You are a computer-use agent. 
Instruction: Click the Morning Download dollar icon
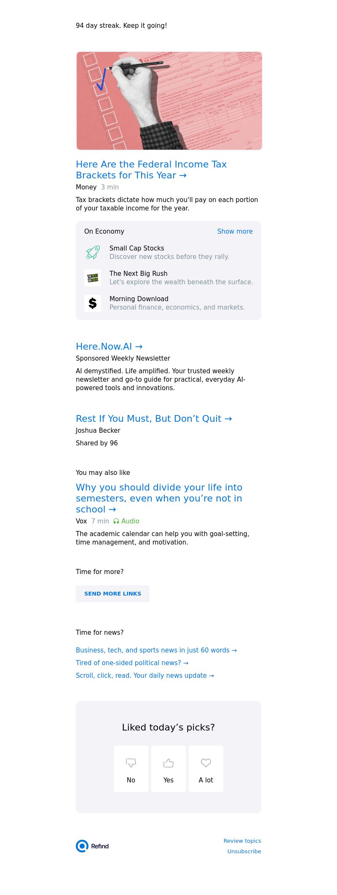[x=93, y=303]
